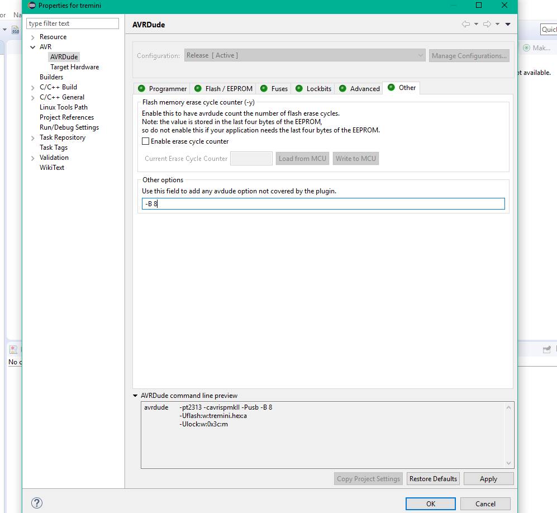Click Write to MCU button

[355, 159]
